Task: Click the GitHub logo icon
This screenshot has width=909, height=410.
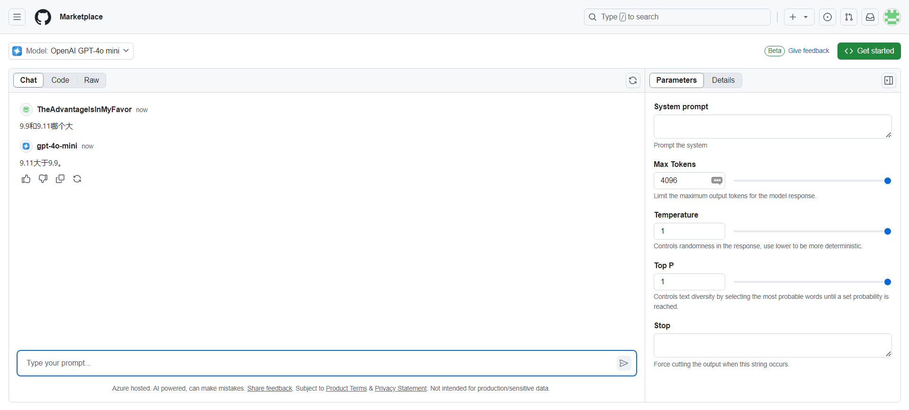Action: click(43, 17)
